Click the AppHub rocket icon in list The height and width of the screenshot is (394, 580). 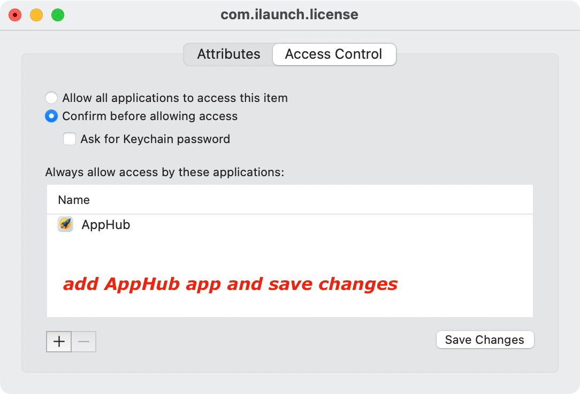point(65,225)
